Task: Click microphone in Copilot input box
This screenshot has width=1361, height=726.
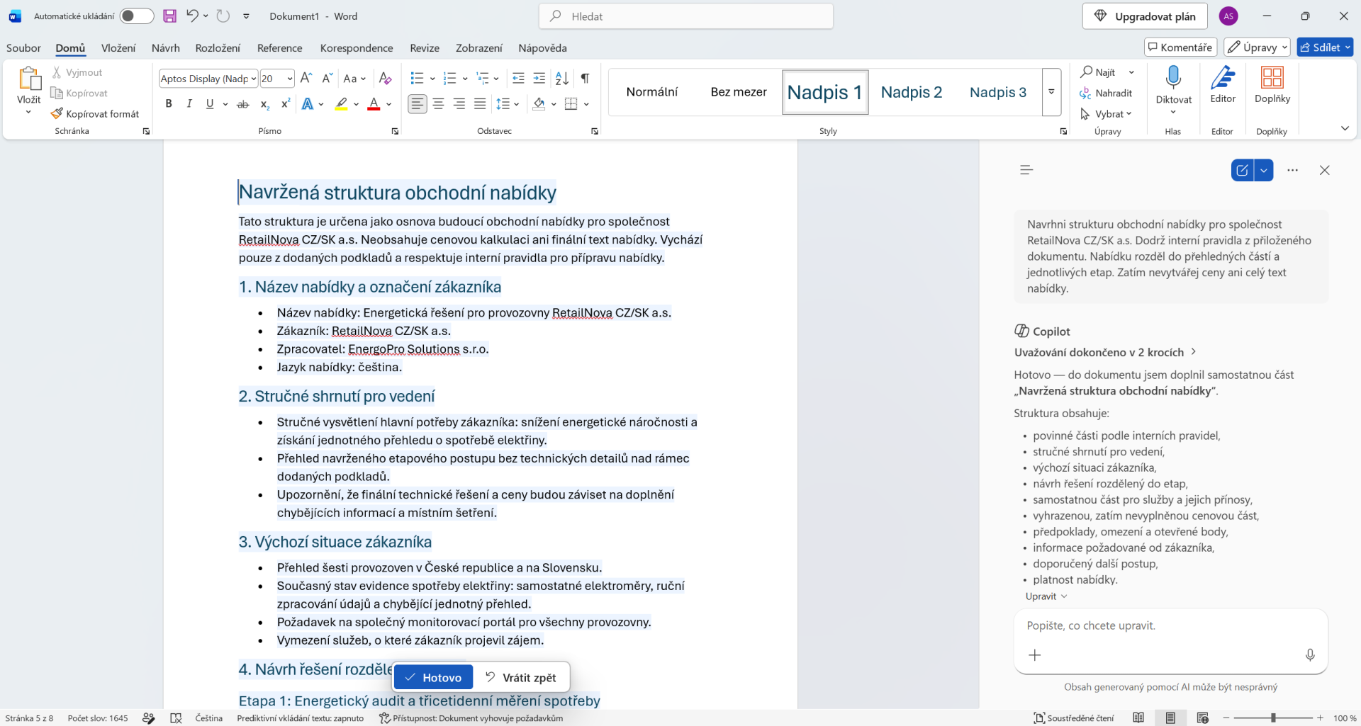Action: tap(1310, 654)
